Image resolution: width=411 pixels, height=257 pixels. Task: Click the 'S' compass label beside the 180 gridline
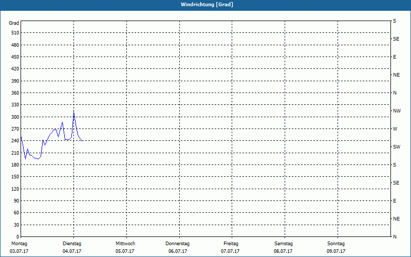click(395, 165)
